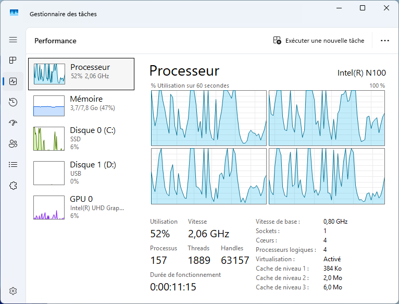Click the top-left CPU core graph
The image size is (399, 304).
209,118
